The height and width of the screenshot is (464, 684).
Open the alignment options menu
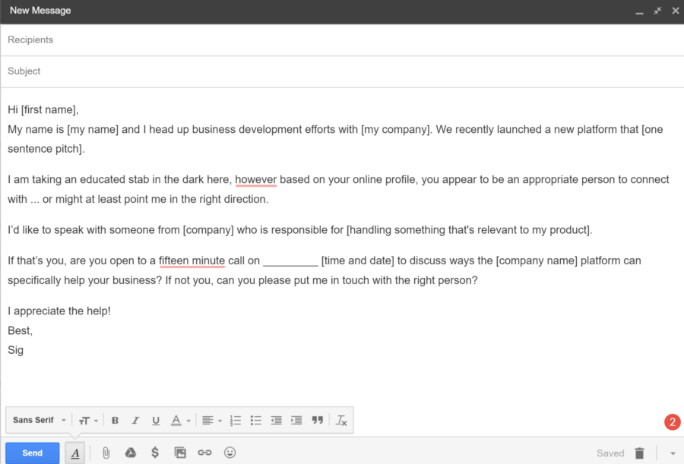tap(211, 420)
